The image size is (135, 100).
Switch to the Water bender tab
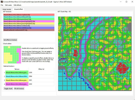(x=7, y=9)
